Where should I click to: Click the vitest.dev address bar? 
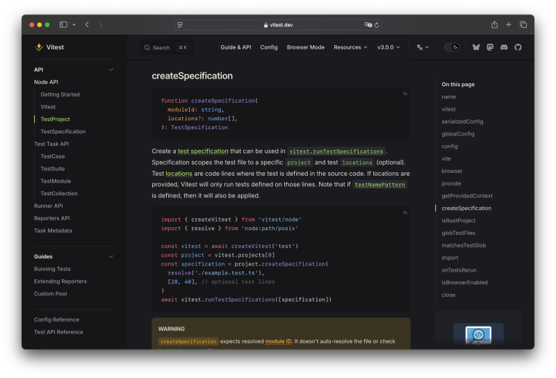point(278,25)
